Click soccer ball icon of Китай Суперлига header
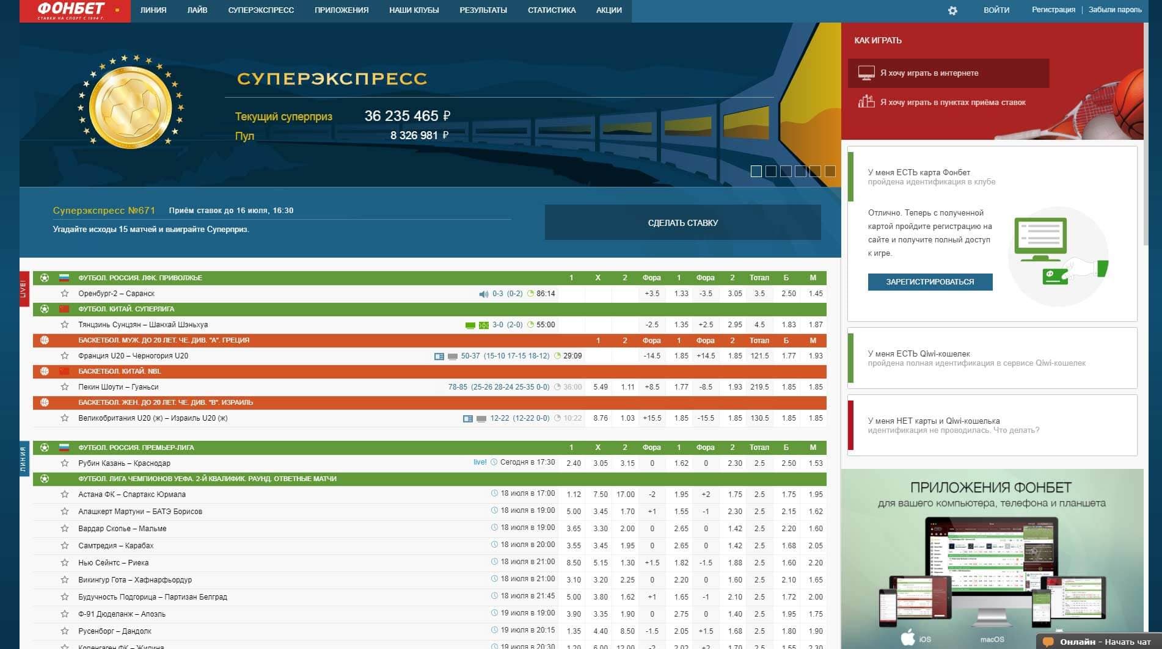Viewport: 1162px width, 649px height. pos(45,309)
